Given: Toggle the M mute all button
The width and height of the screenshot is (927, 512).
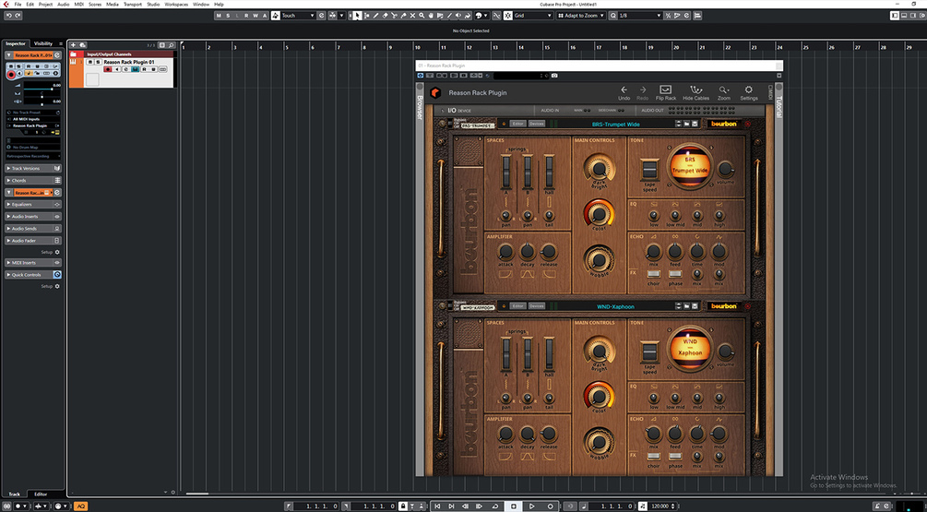Looking at the screenshot, I should [219, 16].
